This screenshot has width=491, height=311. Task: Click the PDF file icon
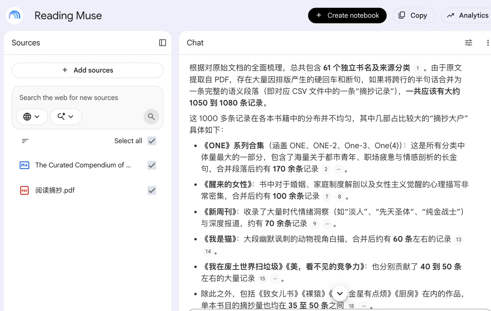point(24,190)
